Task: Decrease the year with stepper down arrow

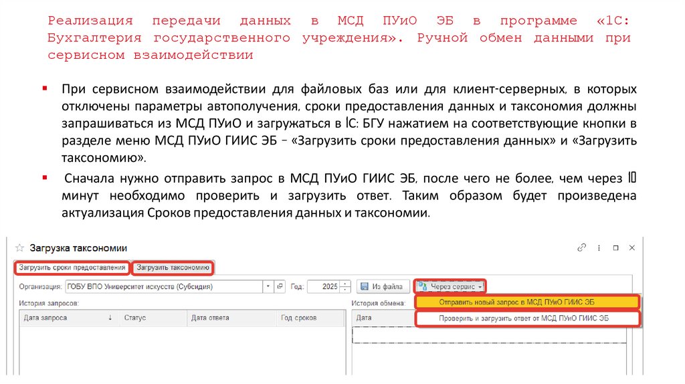Action: (345, 290)
